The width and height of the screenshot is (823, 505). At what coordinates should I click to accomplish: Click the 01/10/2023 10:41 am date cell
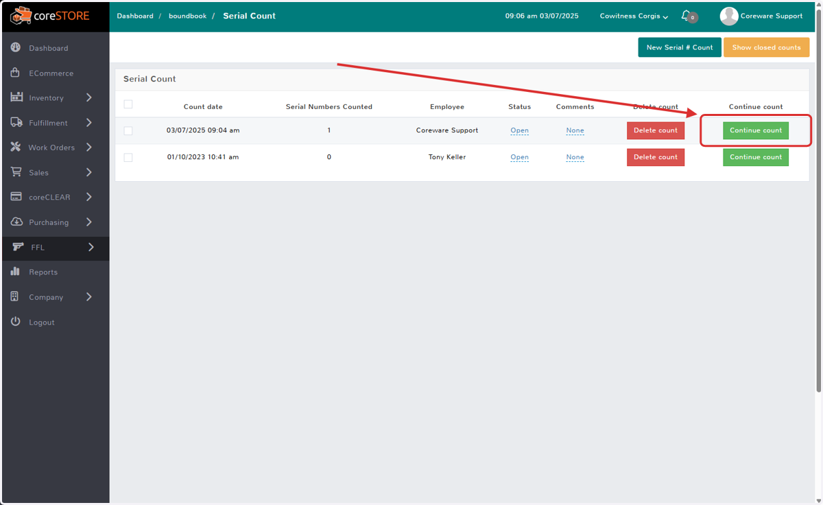click(x=203, y=157)
